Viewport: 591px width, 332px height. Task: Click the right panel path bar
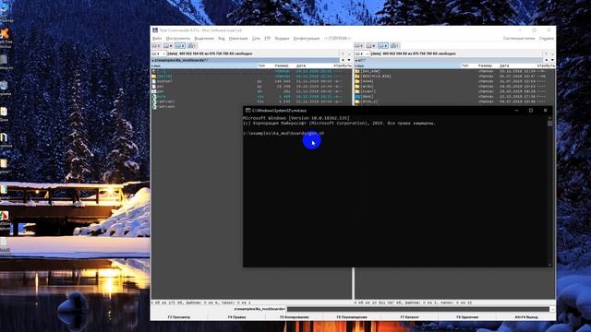[449, 60]
